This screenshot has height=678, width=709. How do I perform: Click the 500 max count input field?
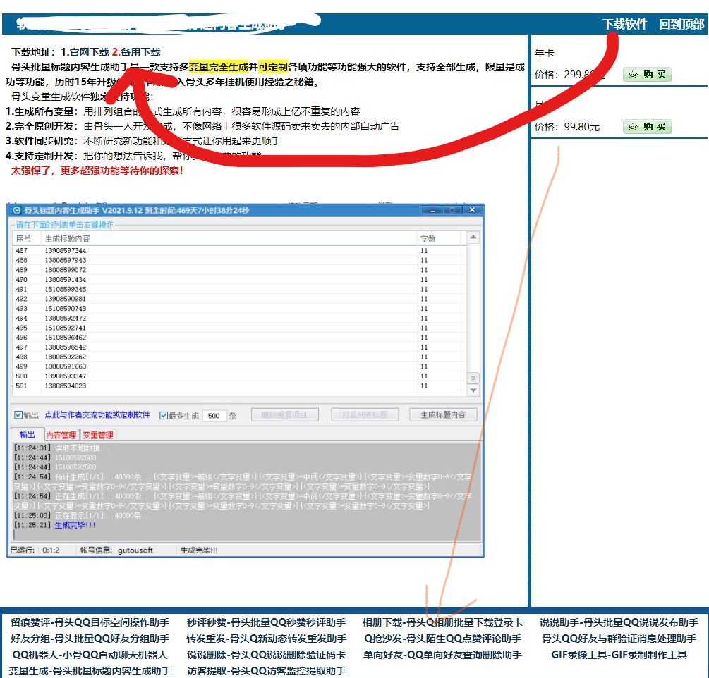[x=214, y=416]
